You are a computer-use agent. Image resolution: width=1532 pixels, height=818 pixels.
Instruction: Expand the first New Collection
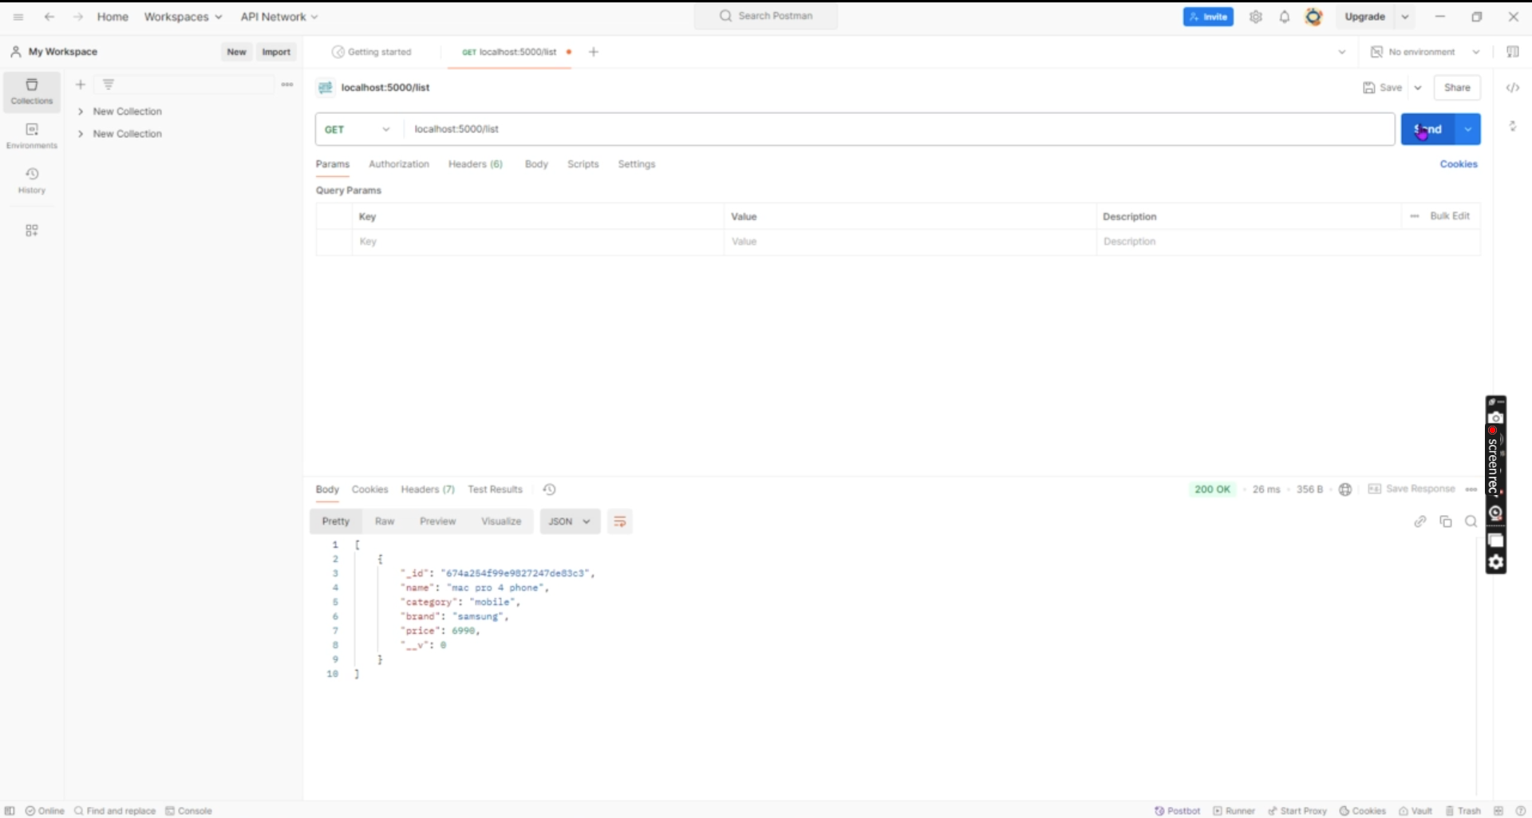81,112
